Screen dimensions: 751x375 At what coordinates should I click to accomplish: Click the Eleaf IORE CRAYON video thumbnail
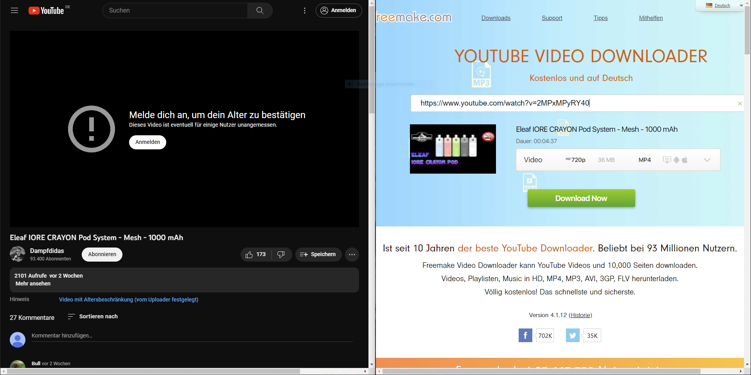[453, 149]
